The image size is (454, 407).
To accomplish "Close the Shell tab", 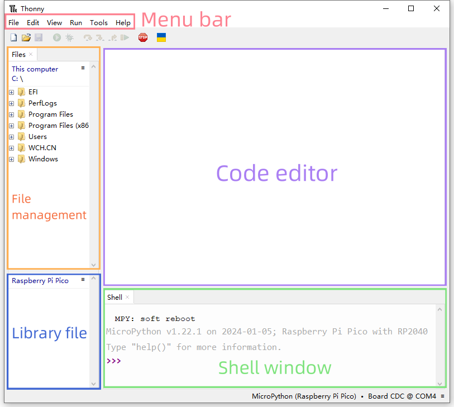I will click(x=127, y=297).
